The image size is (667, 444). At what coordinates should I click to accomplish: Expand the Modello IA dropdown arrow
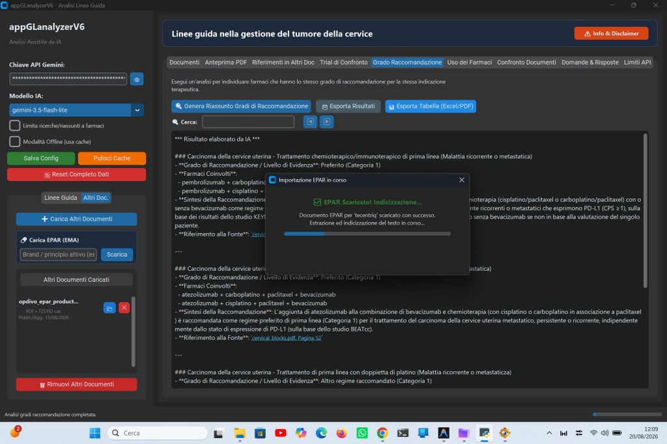pos(137,110)
